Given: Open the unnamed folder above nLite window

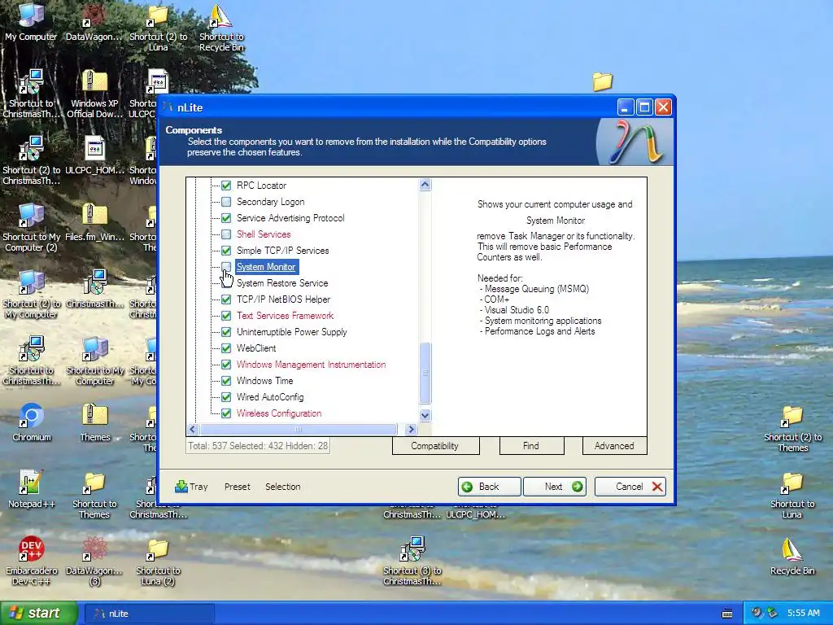Looking at the screenshot, I should [603, 81].
